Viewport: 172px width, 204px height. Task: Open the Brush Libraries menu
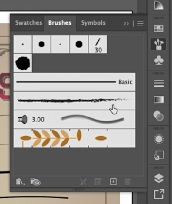[20, 182]
